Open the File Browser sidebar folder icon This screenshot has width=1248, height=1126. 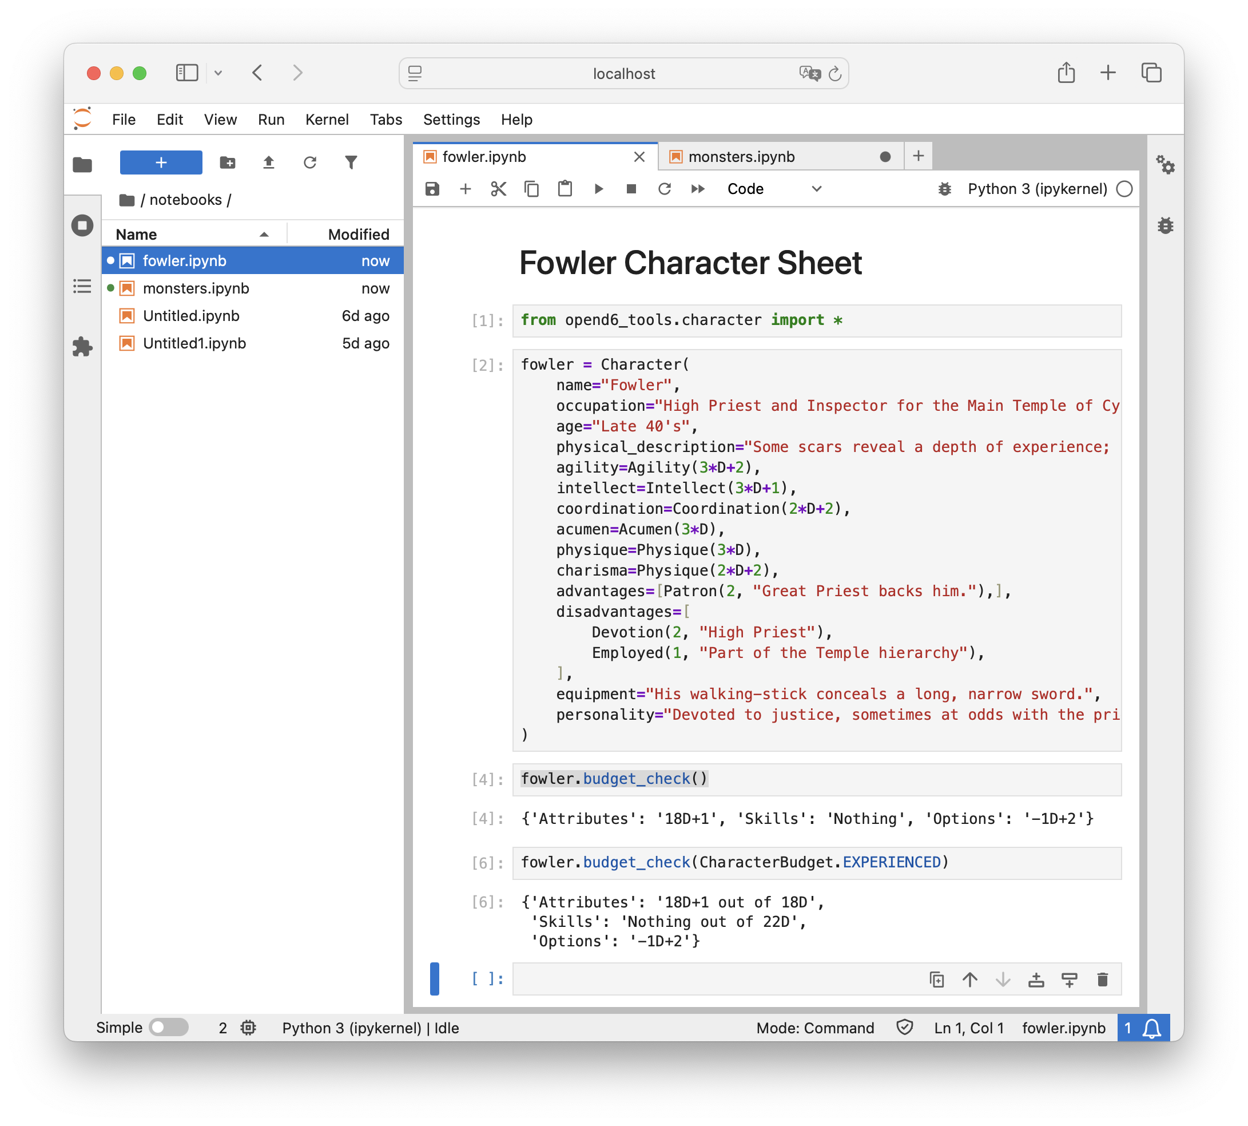[82, 165]
